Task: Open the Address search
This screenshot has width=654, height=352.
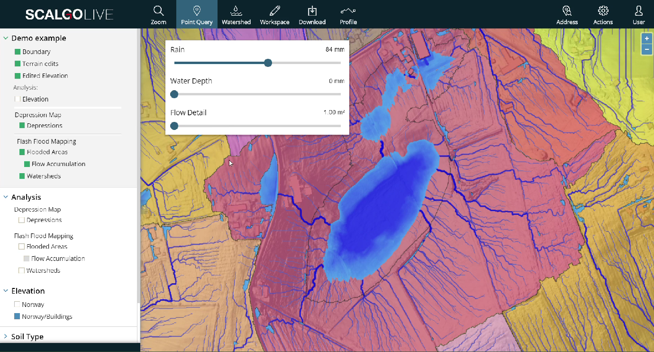Action: (567, 15)
